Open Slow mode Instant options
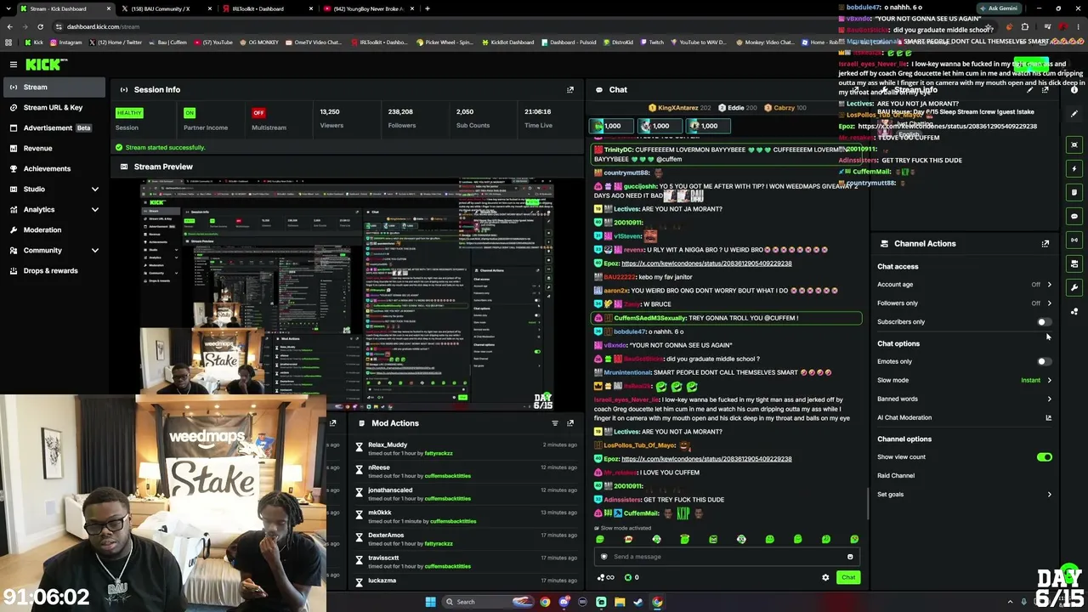 [x=1036, y=380]
